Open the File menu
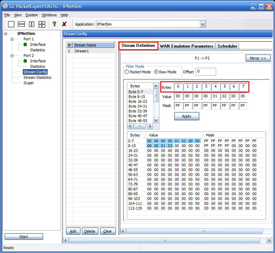 tap(7, 15)
